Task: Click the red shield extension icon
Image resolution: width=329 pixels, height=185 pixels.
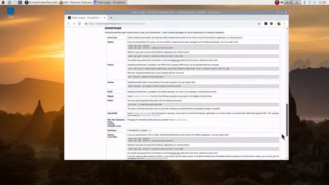Action: pyautogui.click(x=271, y=24)
